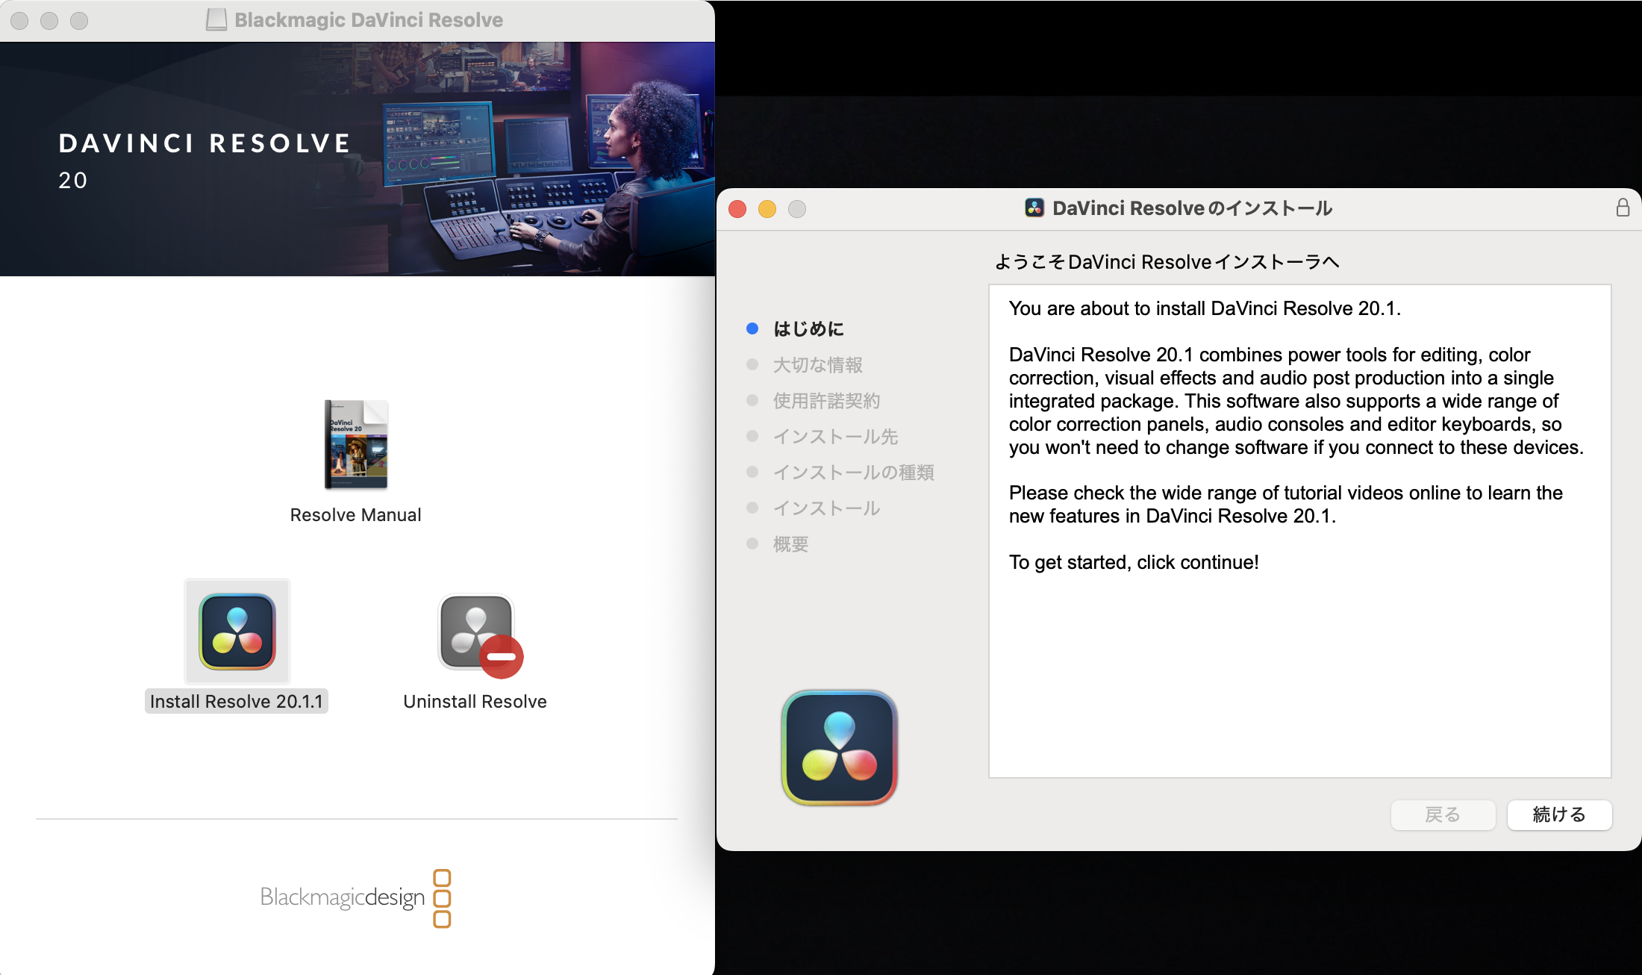Screen dimensions: 1642x975
Task: Minimize the installer window with the yellow button
Action: 767,208
